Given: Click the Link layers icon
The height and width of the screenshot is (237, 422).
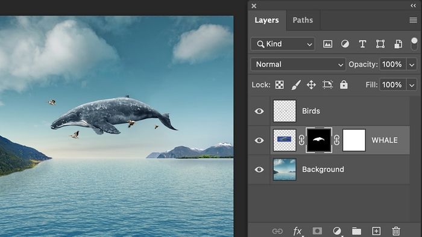Looking at the screenshot, I should 277,231.
